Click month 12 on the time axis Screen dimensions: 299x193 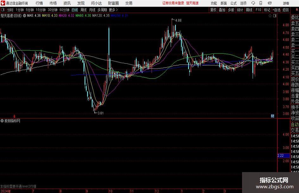click(x=157, y=191)
